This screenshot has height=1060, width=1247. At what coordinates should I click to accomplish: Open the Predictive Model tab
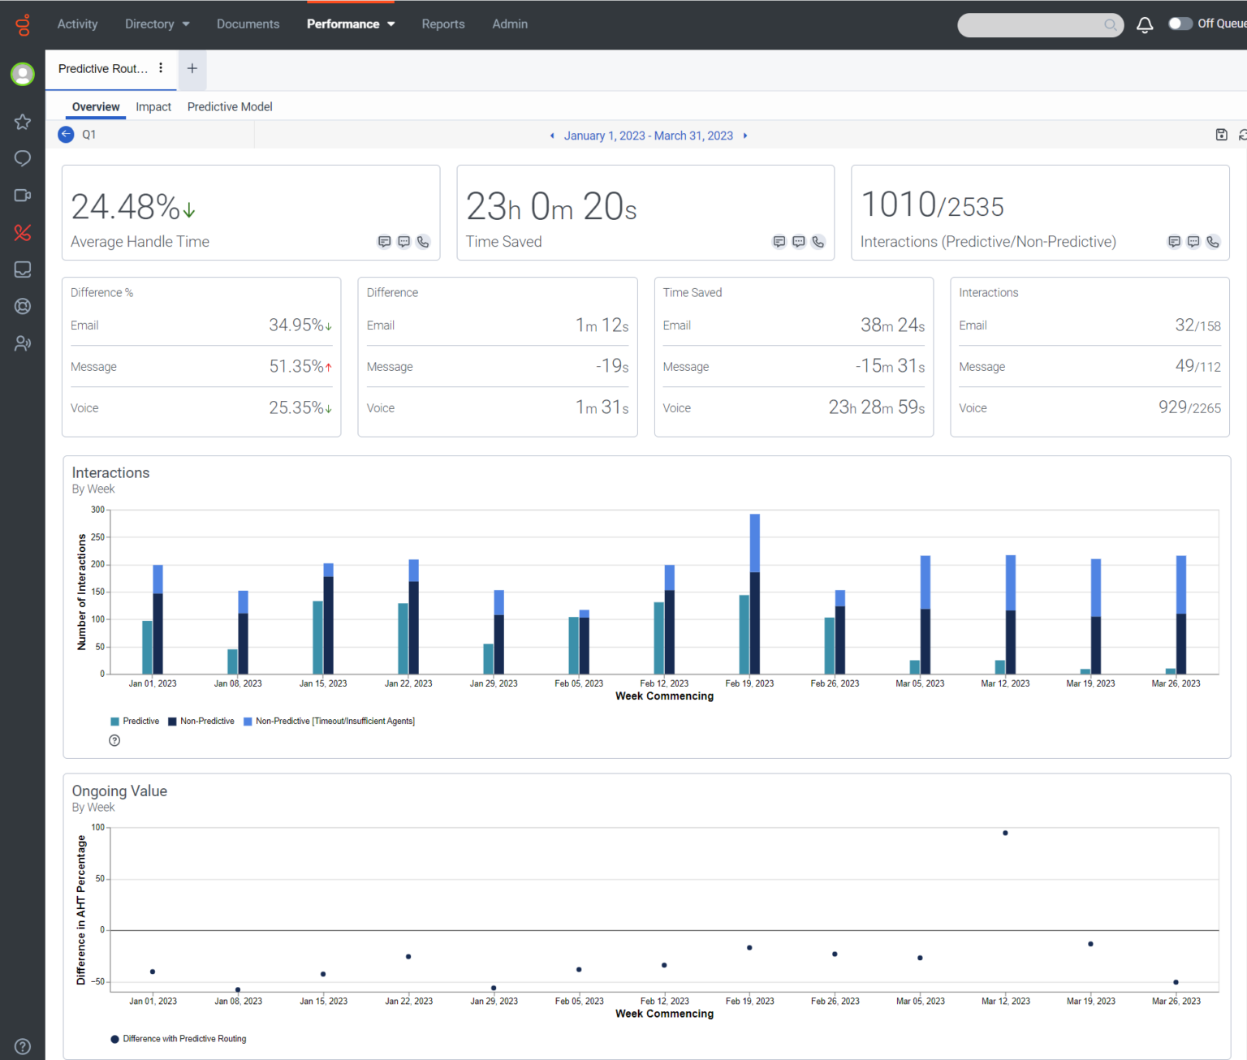(x=230, y=106)
